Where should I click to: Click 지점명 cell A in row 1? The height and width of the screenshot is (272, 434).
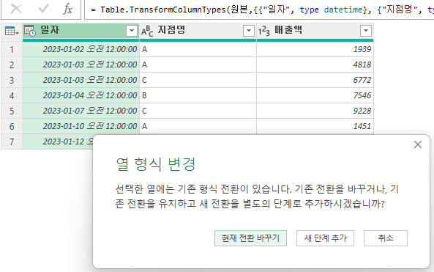coord(198,49)
